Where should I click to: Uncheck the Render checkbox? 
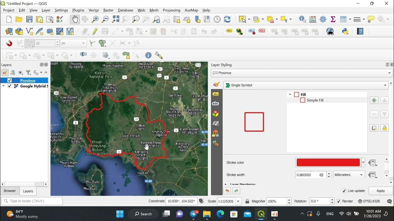(339, 201)
